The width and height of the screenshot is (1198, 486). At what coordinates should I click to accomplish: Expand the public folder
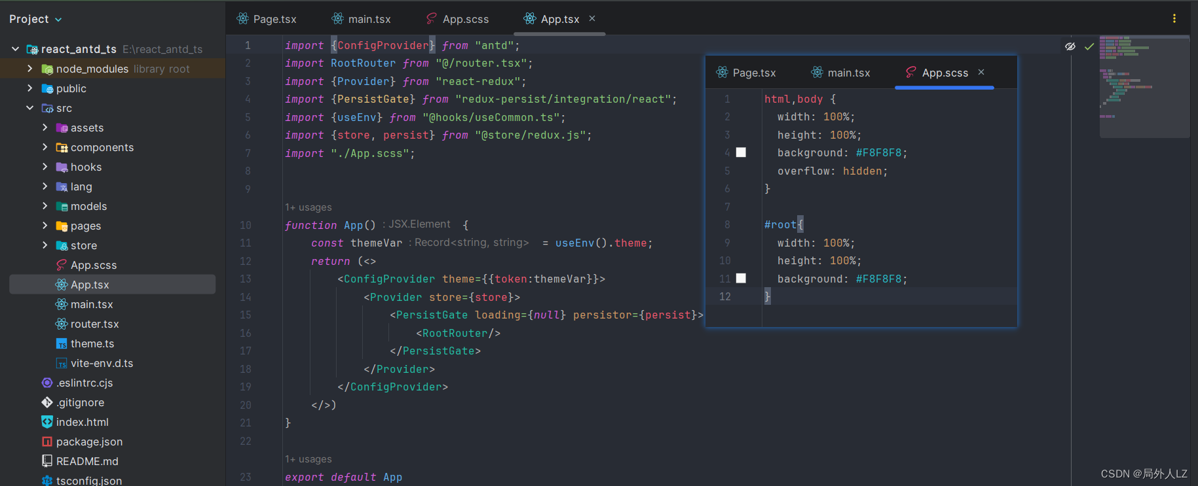29,88
